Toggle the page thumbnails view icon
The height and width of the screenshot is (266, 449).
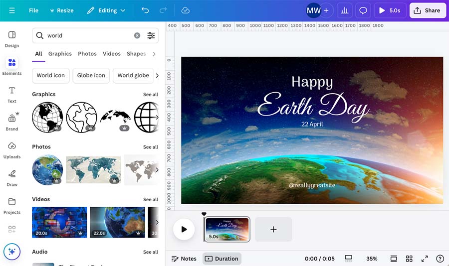click(349, 259)
